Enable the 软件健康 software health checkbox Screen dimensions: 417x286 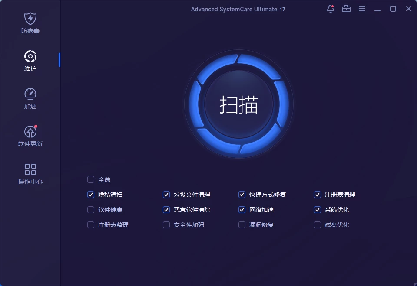pos(91,210)
